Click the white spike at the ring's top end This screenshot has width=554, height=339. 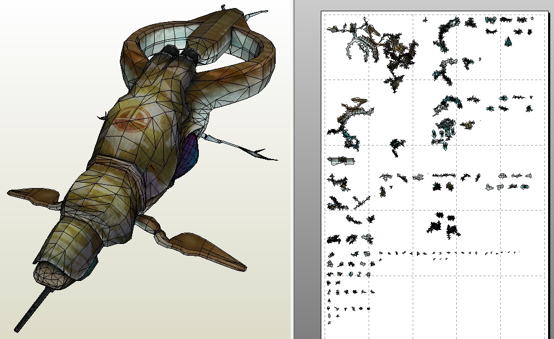(x=256, y=14)
